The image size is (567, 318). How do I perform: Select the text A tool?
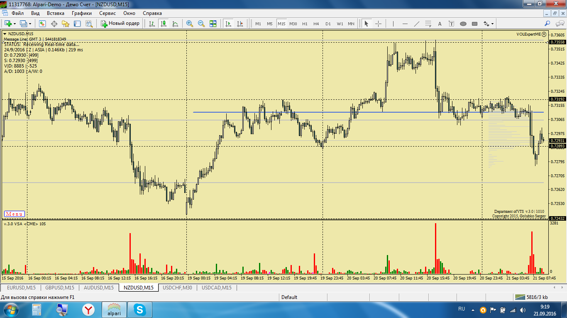click(x=440, y=24)
